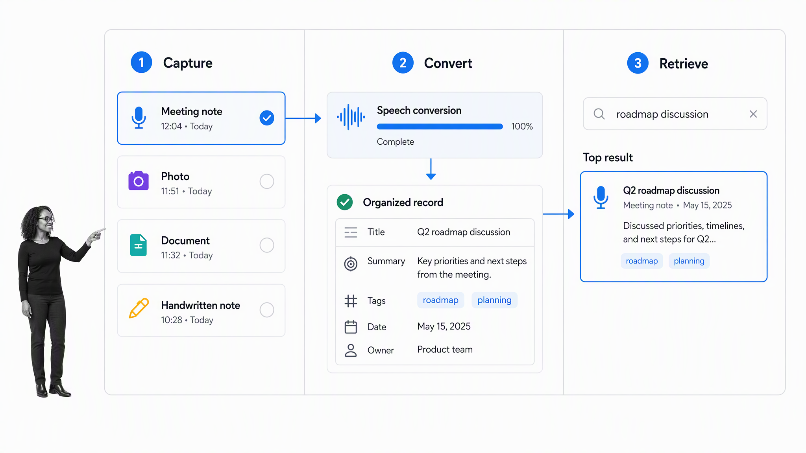Click the 'Product team' owner value
The height and width of the screenshot is (453, 806).
[445, 350]
